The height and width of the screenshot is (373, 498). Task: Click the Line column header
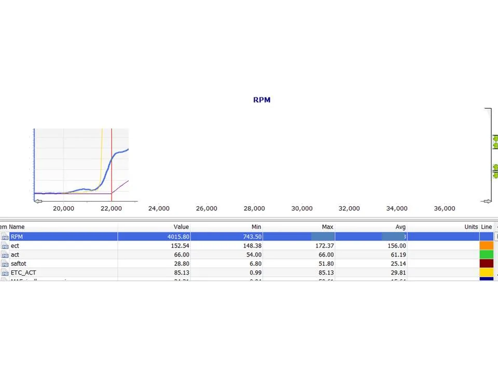(x=486, y=227)
